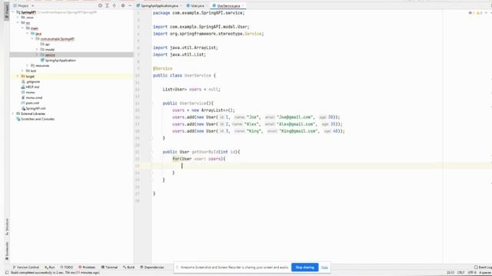Viewport: 492px width, 276px height.
Task: Select the mvnw.cmd file
Action: [32, 97]
